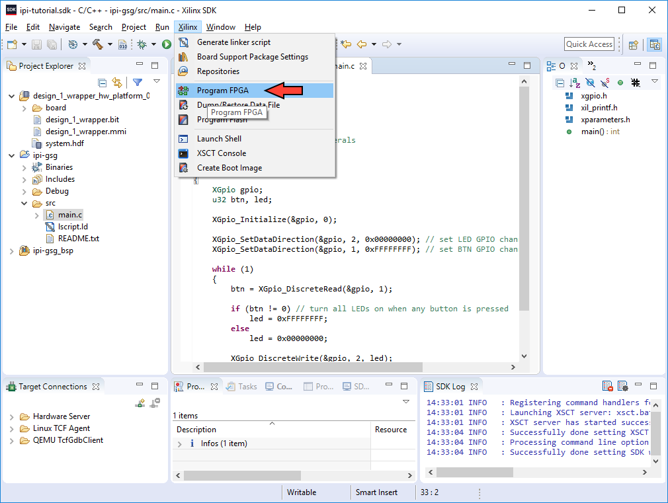Viewport: 668px width, 503px height.
Task: Open dropdown arrow beside hammer Build icon
Action: click(110, 44)
